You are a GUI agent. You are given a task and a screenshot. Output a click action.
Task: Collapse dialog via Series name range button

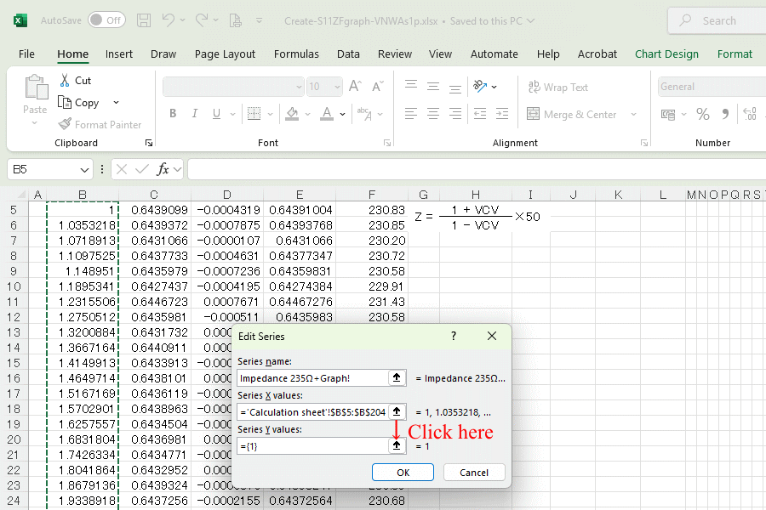pos(397,378)
